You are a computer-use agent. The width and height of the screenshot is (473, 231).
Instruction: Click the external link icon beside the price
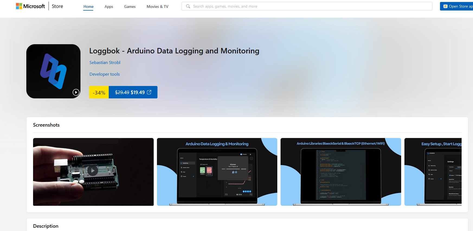tap(149, 92)
